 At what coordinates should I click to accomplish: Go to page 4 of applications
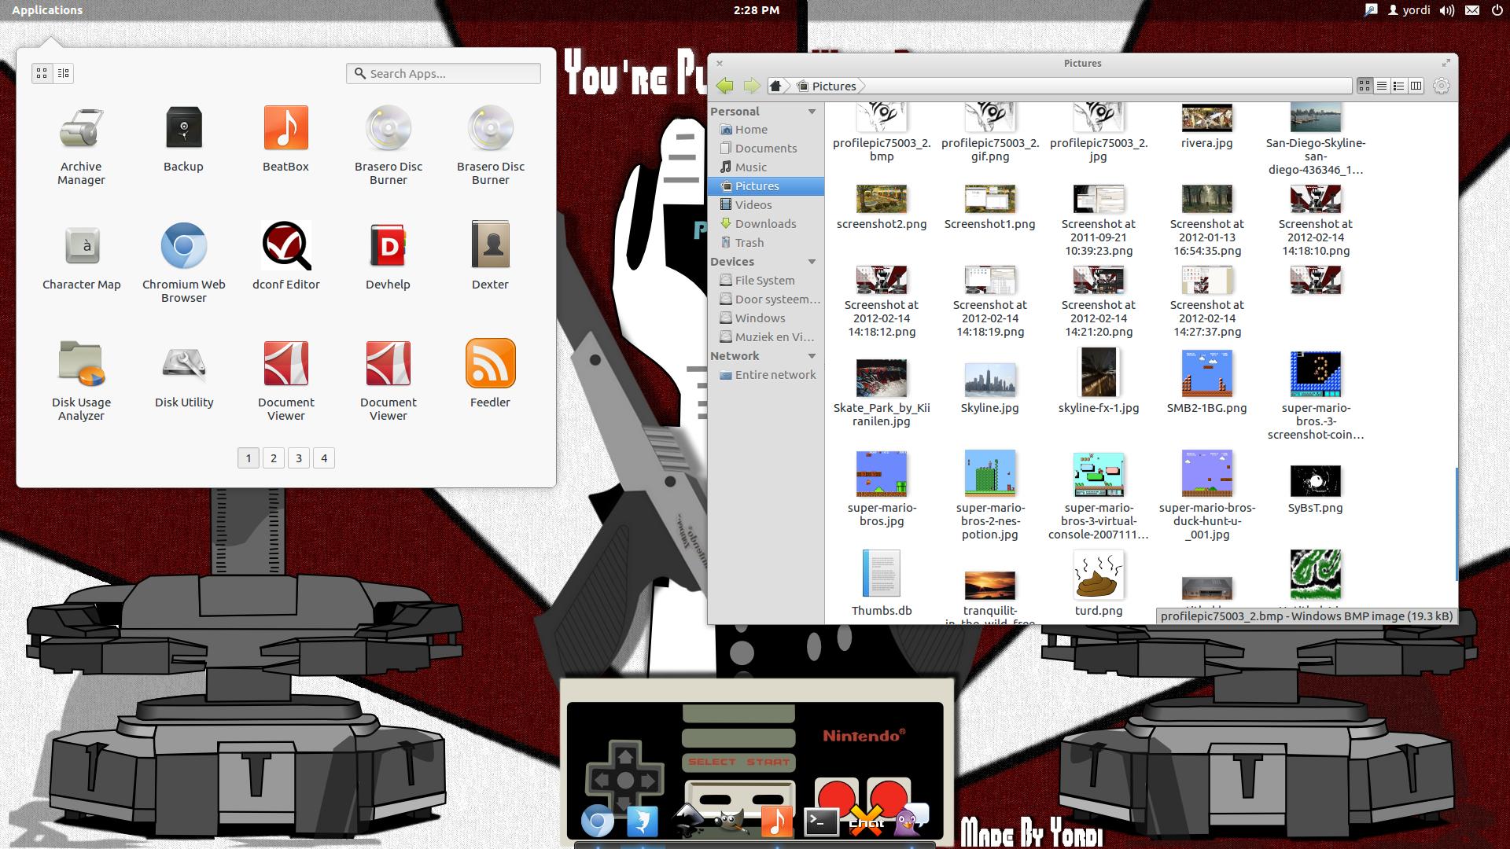(324, 458)
